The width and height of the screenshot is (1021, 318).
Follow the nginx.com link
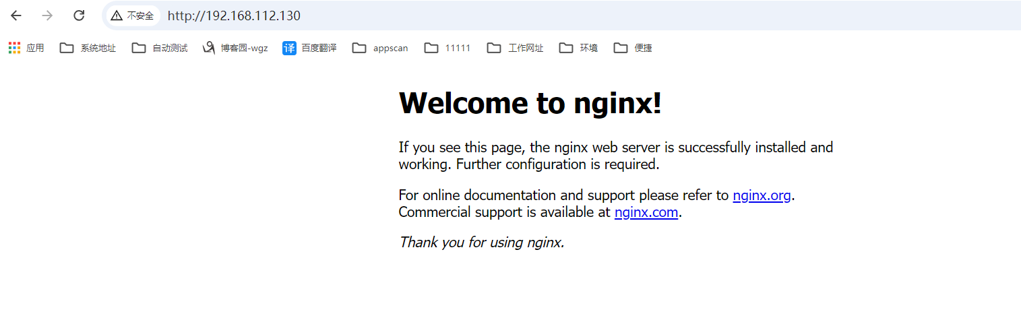click(646, 213)
